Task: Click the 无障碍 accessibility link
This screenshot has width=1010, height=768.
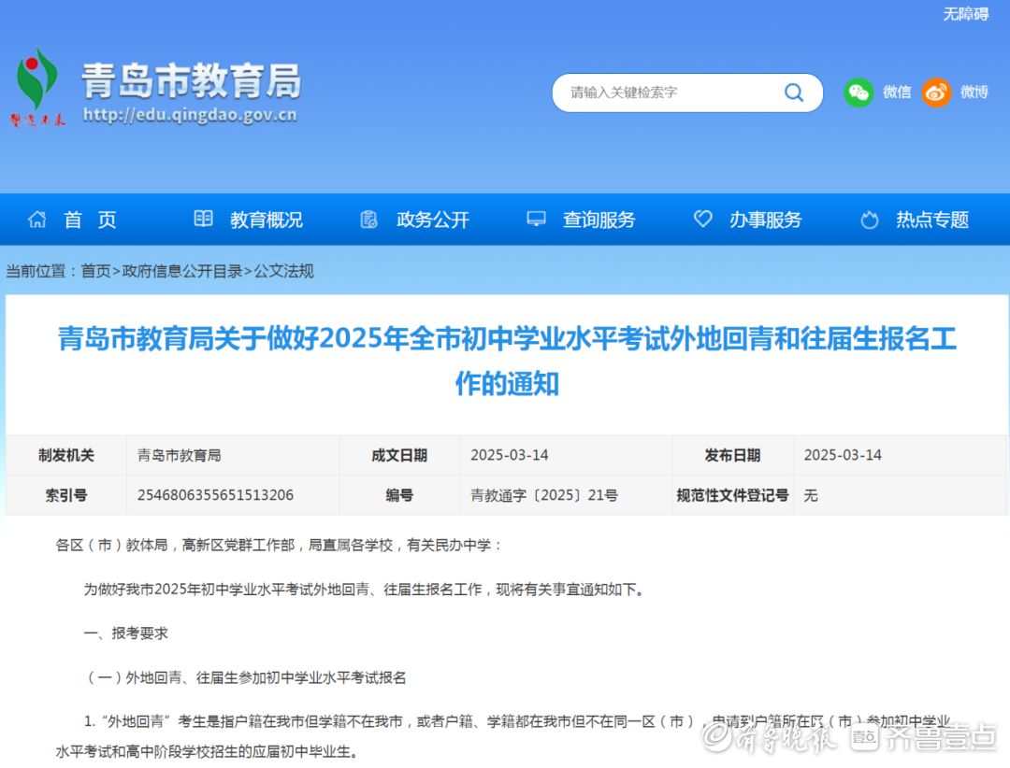Action: 965,14
